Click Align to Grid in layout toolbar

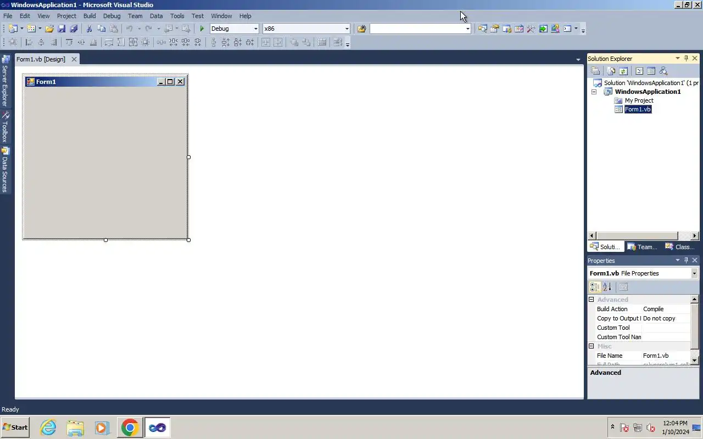(x=12, y=42)
